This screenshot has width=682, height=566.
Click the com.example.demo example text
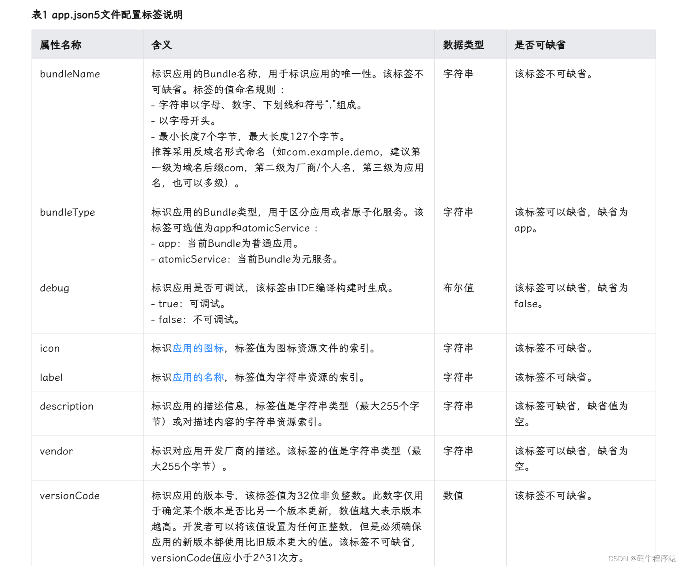(333, 152)
